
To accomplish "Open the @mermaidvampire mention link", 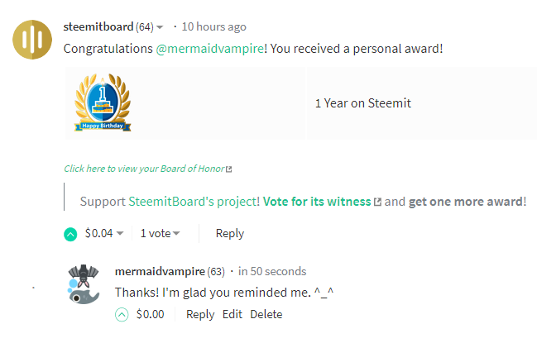I will (x=210, y=49).
